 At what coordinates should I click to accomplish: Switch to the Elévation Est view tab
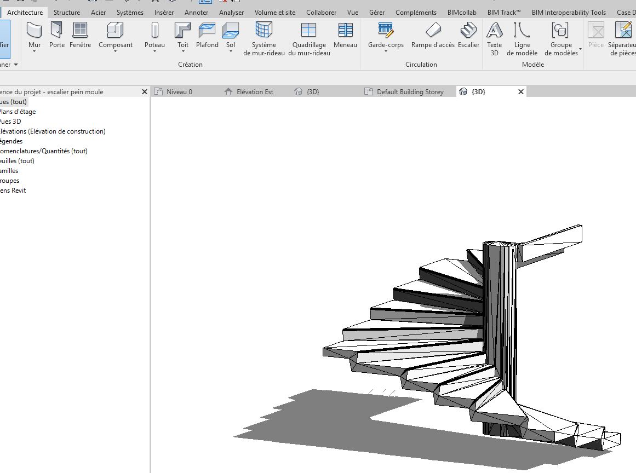tap(255, 91)
